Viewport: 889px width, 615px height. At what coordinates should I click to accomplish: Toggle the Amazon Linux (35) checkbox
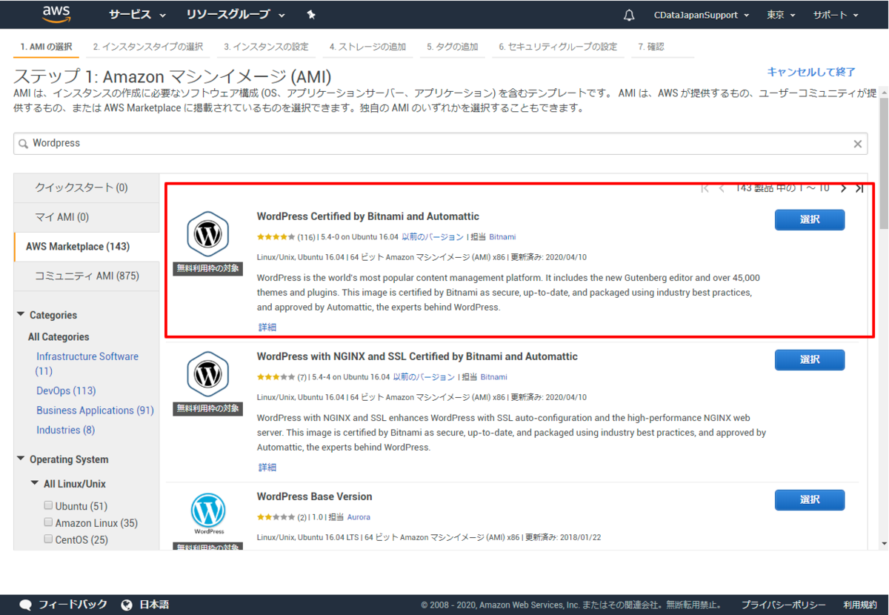(x=49, y=522)
